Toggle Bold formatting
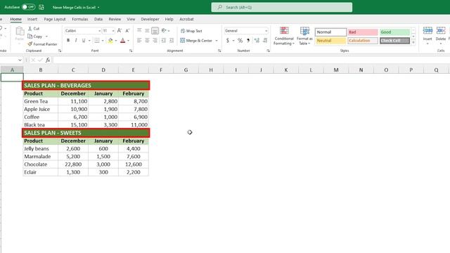The width and height of the screenshot is (450, 253). coord(68,41)
